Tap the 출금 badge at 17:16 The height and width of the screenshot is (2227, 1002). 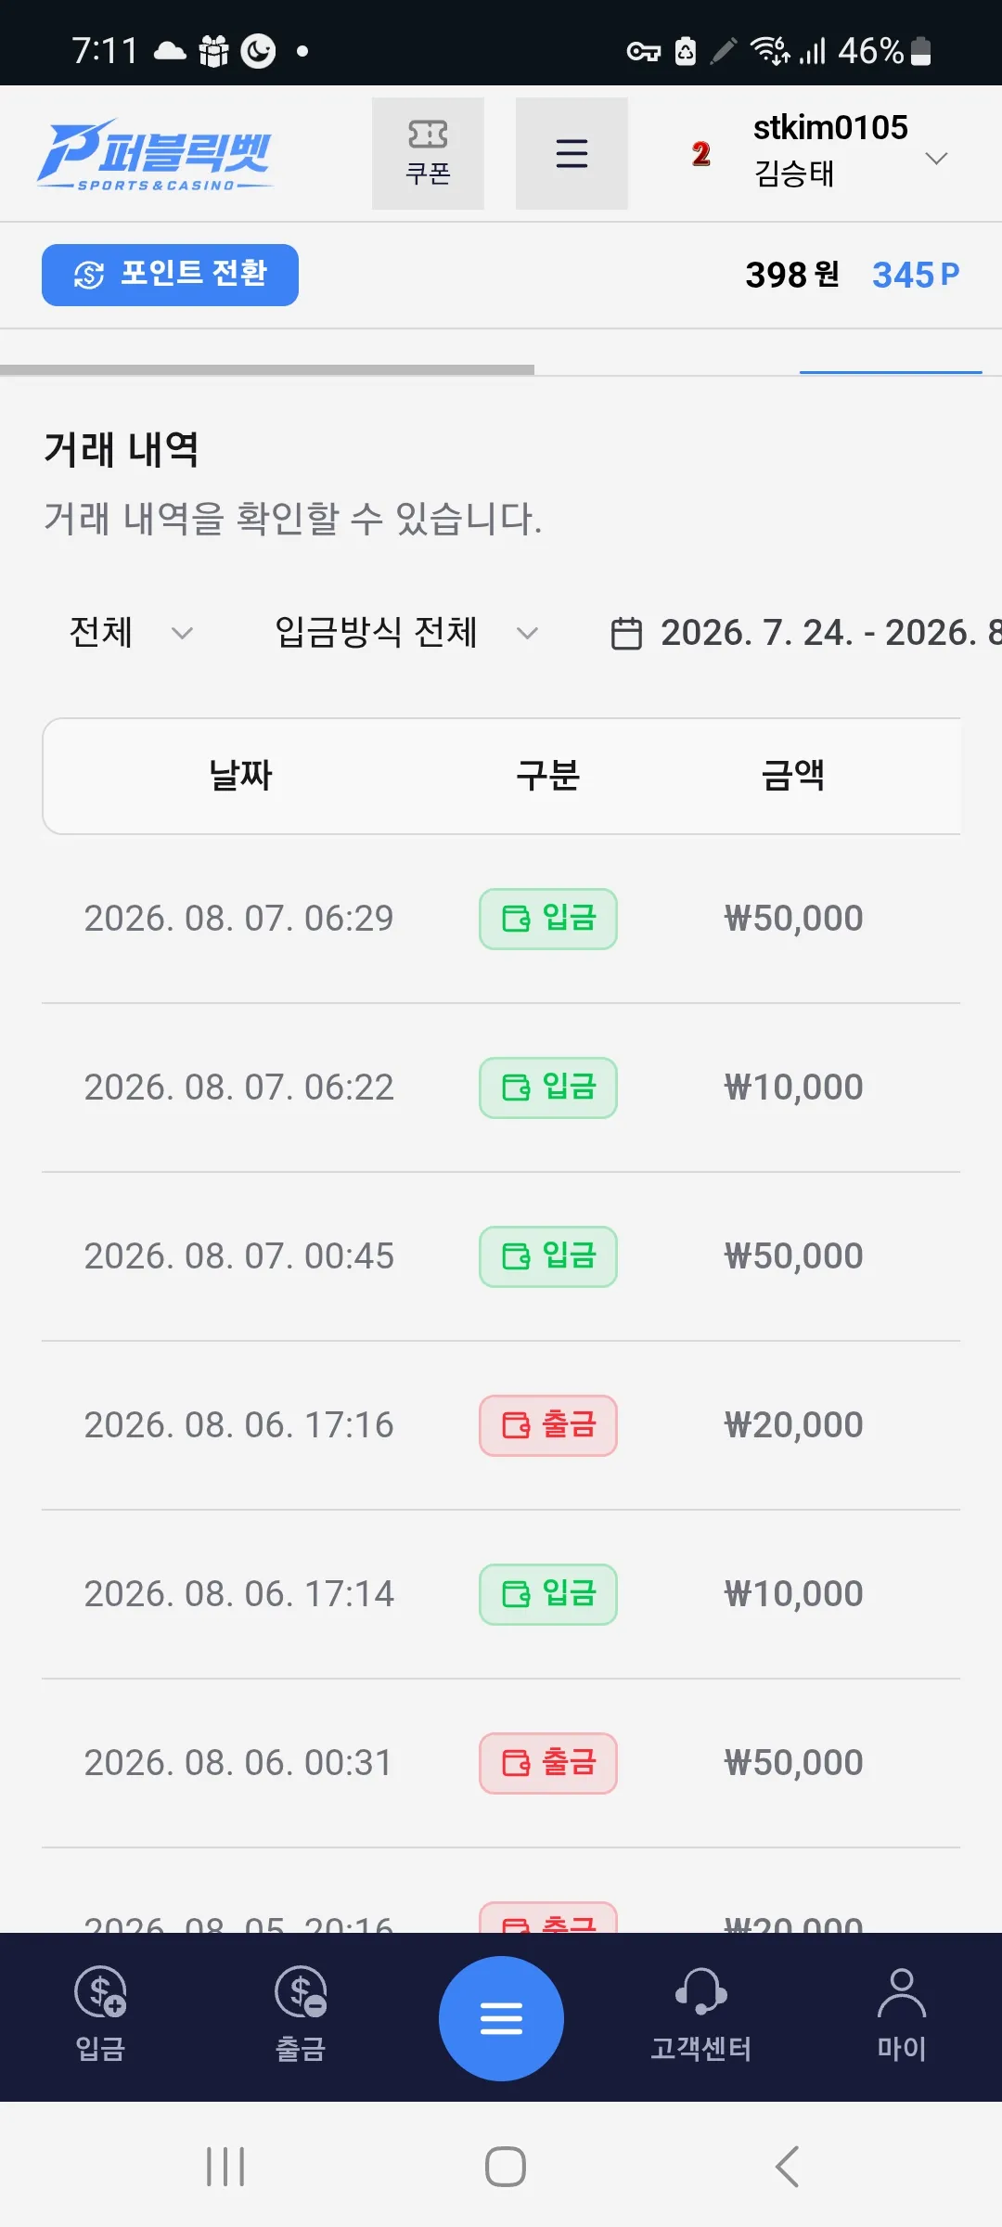pos(548,1425)
